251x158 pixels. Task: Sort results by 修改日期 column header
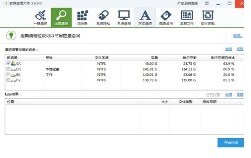tap(220, 102)
